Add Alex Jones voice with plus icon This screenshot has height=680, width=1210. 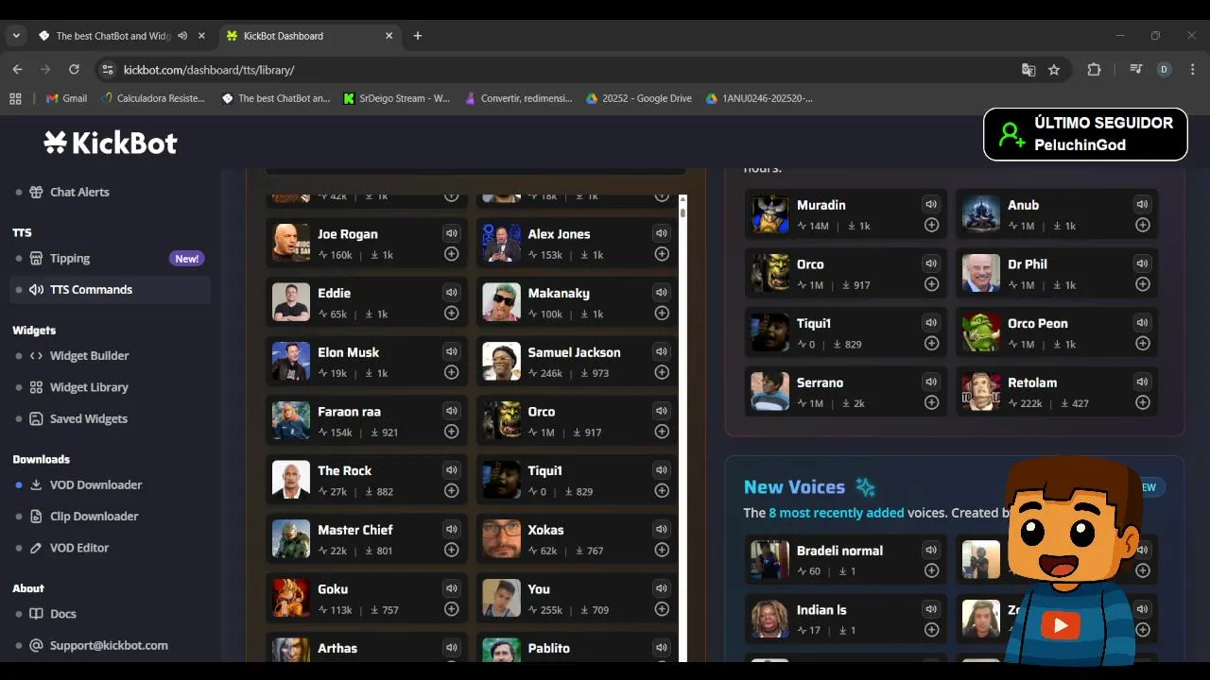click(661, 254)
